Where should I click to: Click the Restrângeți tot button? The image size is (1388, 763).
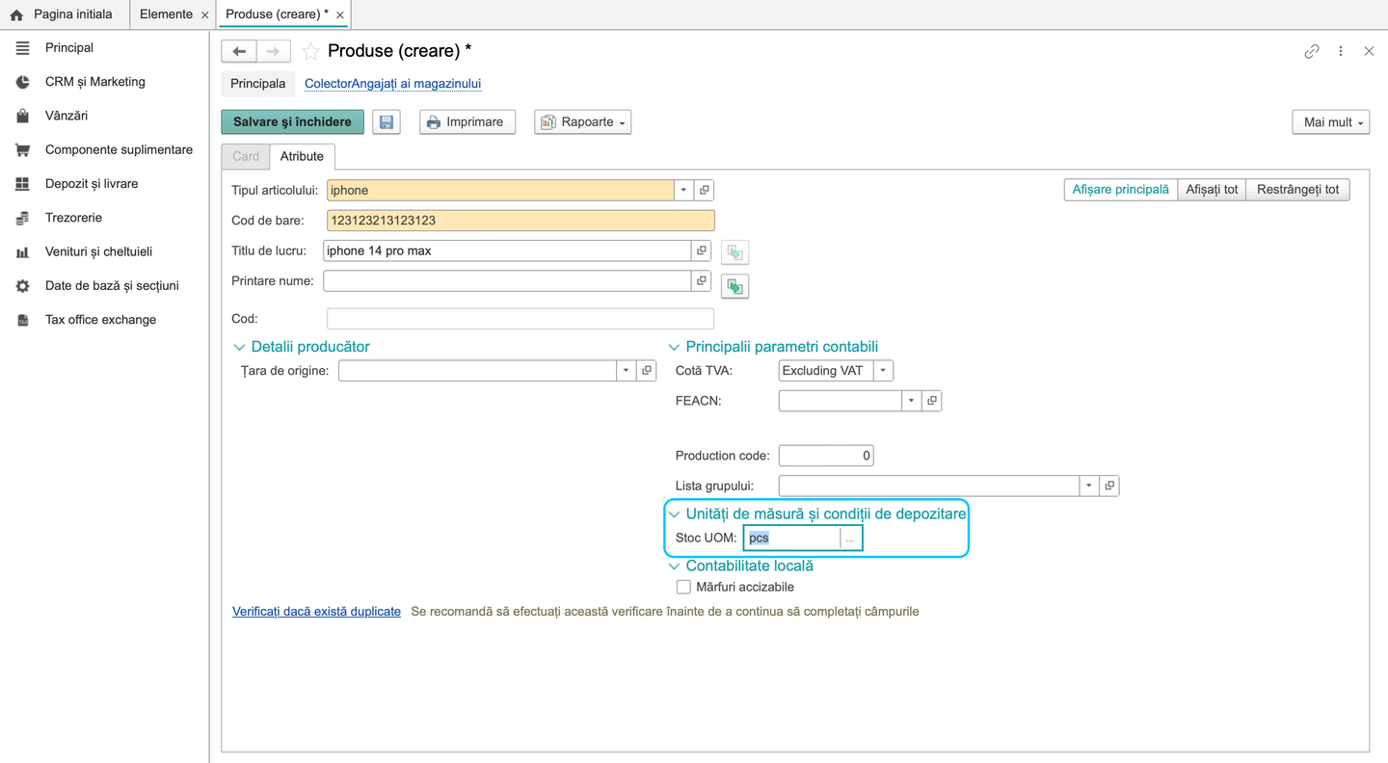pyautogui.click(x=1297, y=190)
